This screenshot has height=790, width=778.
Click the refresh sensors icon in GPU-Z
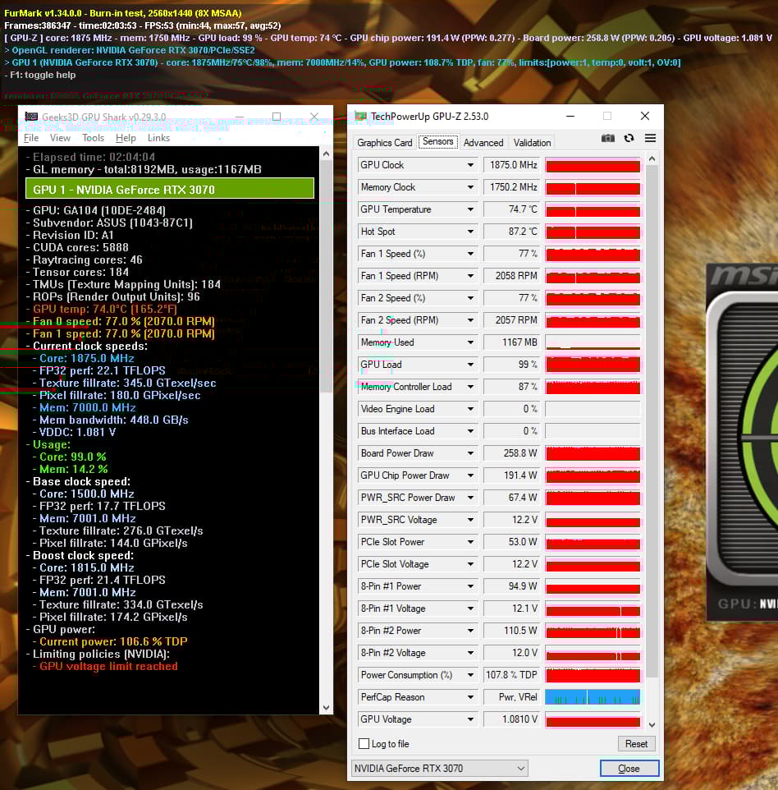(627, 138)
